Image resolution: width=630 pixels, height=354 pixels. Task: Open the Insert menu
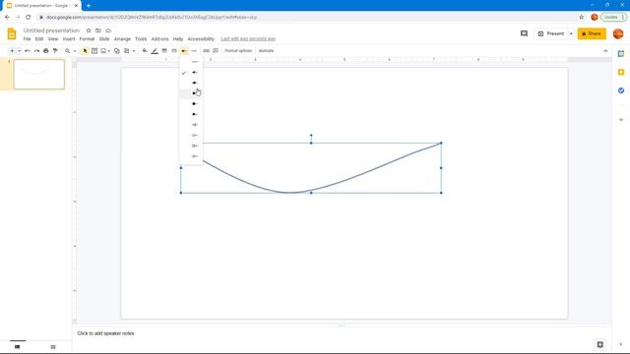pyautogui.click(x=69, y=39)
